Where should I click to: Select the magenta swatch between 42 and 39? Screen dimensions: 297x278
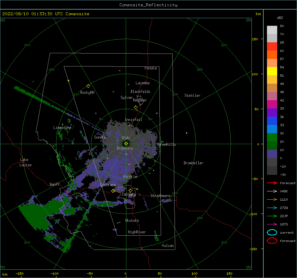coord(272,104)
